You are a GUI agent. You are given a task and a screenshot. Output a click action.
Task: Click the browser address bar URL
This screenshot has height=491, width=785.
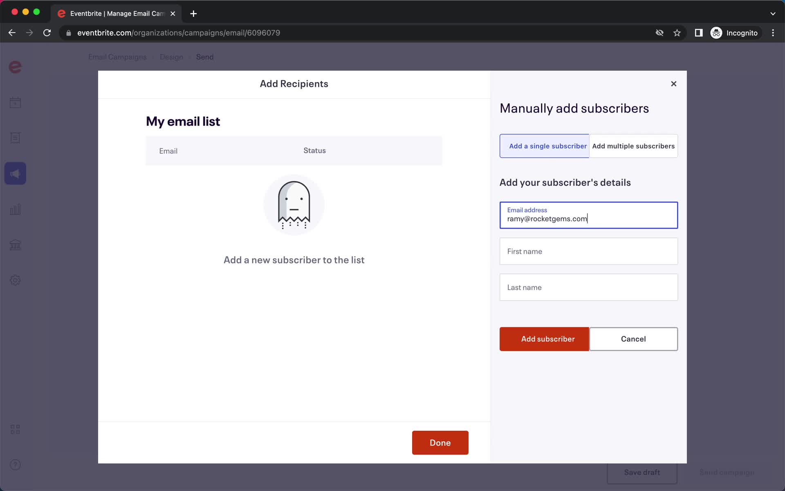pos(179,33)
